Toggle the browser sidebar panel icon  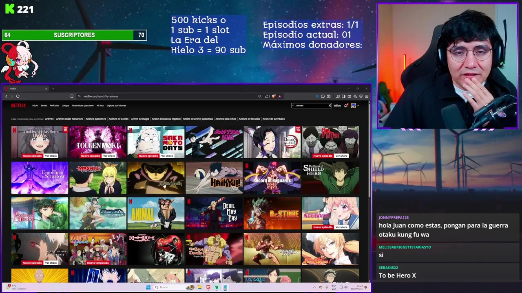[x=343, y=96]
